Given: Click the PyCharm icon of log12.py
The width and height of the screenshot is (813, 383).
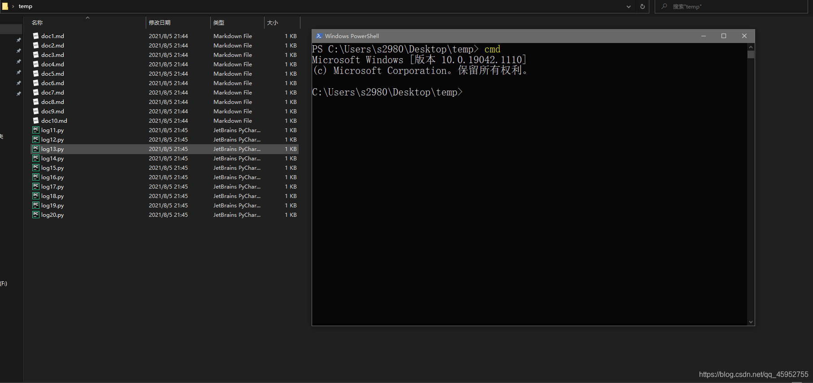Looking at the screenshot, I should click(x=36, y=139).
